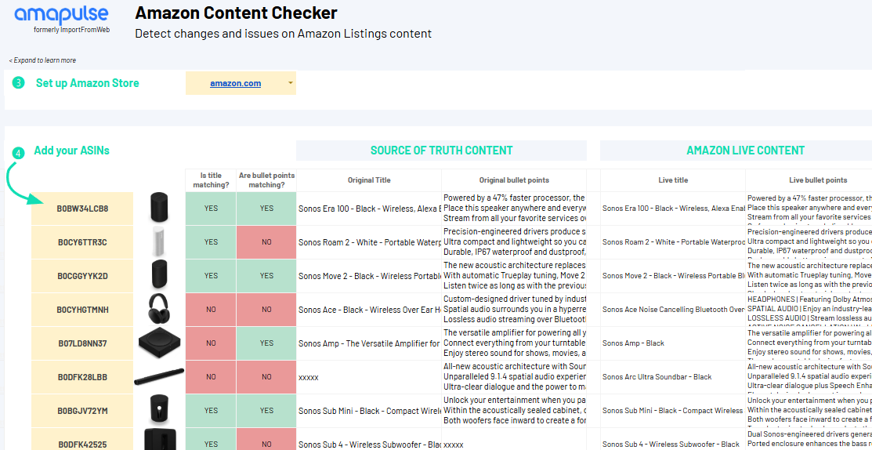Click the 'Add your ASINs' heading
The height and width of the screenshot is (450, 872).
tap(72, 151)
